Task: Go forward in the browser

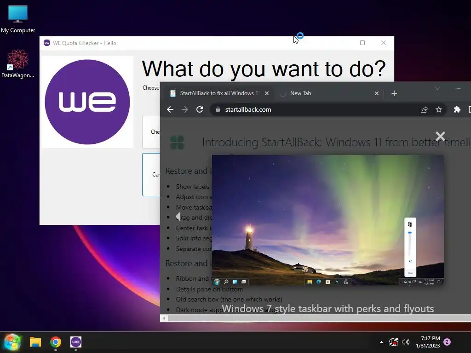Action: 185,109
